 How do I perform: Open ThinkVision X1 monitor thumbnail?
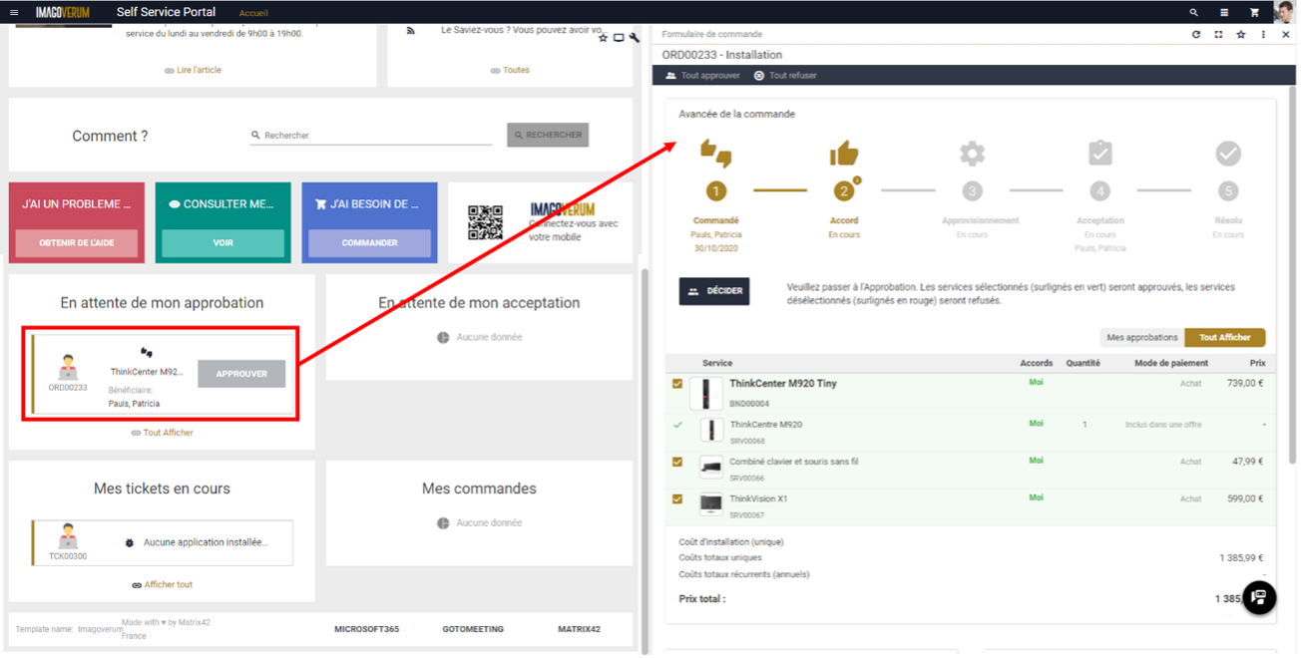pyautogui.click(x=710, y=503)
